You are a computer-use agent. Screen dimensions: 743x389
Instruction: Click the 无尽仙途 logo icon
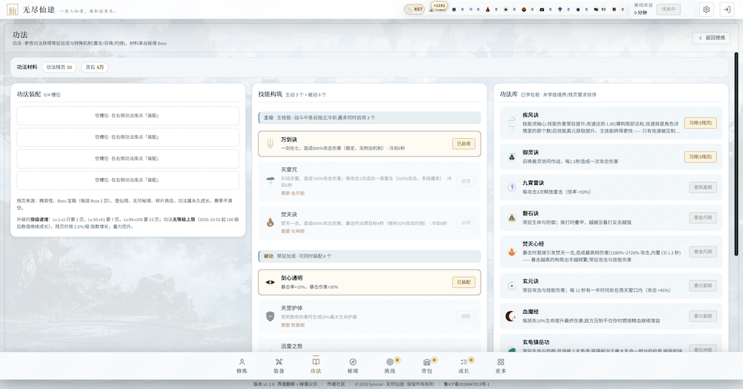coord(13,10)
